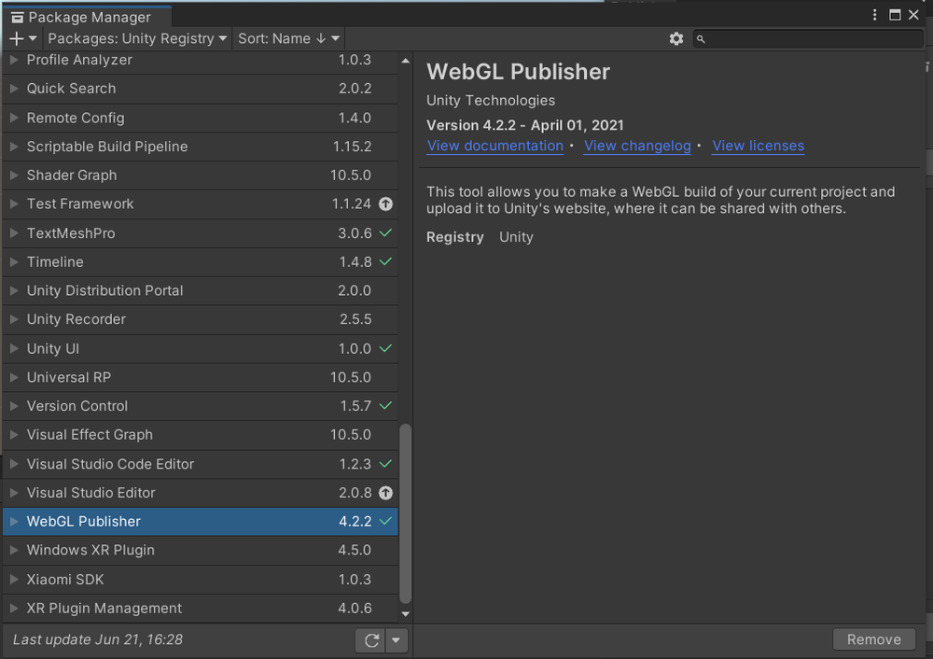This screenshot has height=659, width=933.
Task: Expand the WebGL Publisher package entry
Action: click(13, 522)
